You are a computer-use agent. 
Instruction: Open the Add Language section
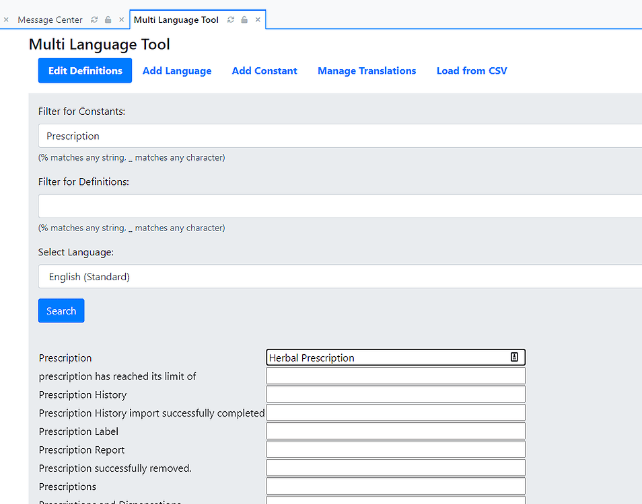176,70
